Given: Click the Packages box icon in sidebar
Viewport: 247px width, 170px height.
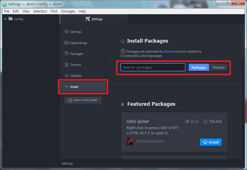Looking at the screenshot, I should pyautogui.click(x=66, y=53).
